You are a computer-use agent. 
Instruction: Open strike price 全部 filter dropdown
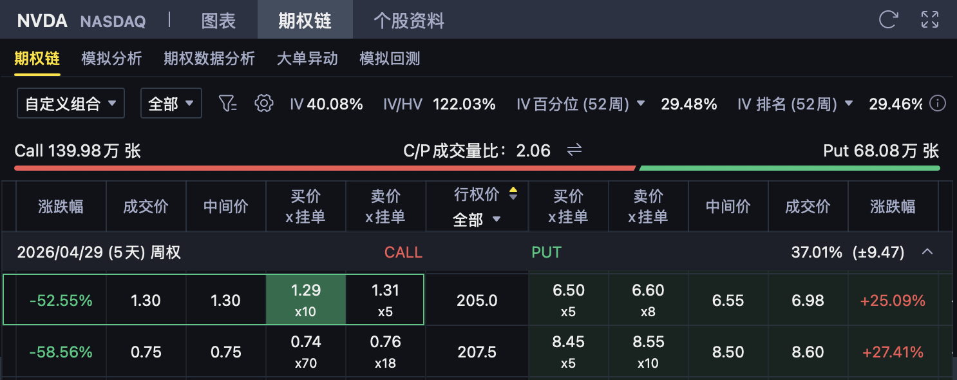coord(477,220)
